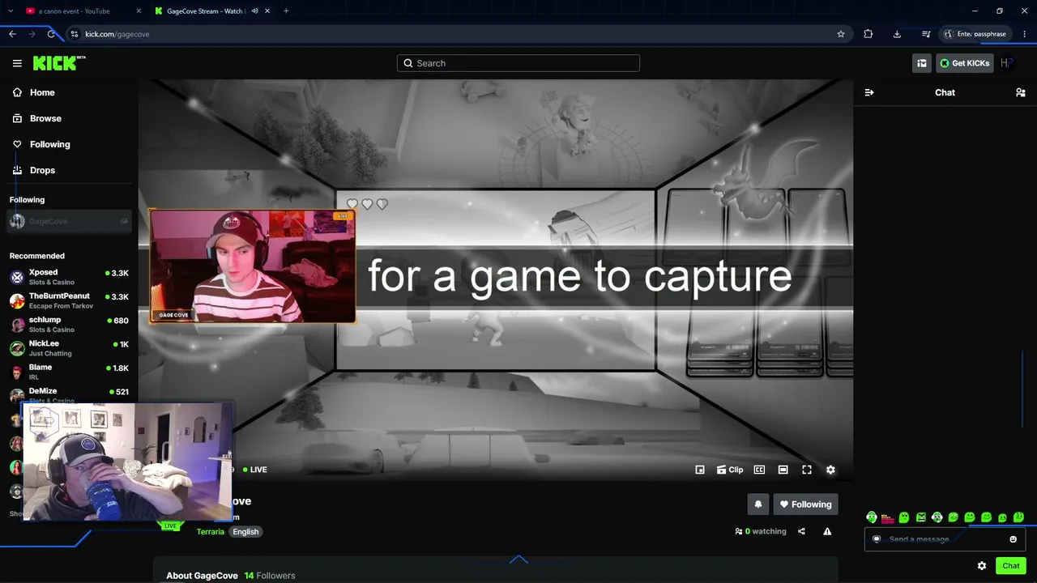
Task: Click the chat identity badge icon in message box
Action: coord(877,539)
